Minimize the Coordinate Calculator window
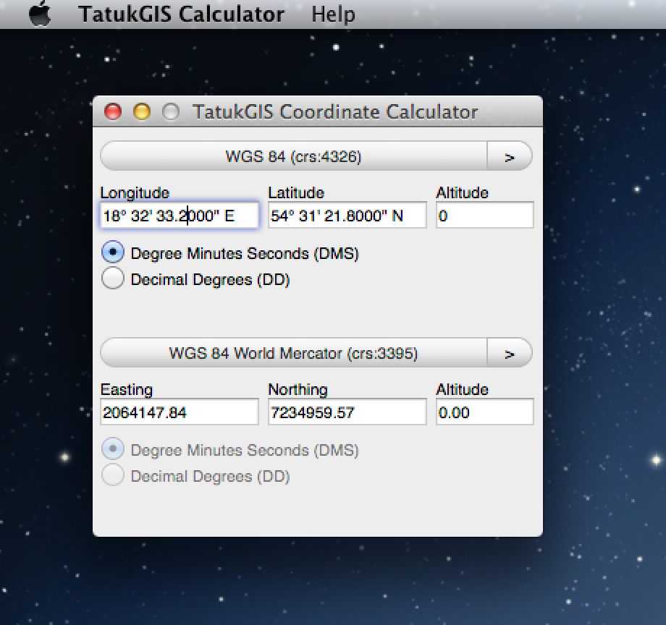The image size is (666, 625). pyautogui.click(x=142, y=112)
